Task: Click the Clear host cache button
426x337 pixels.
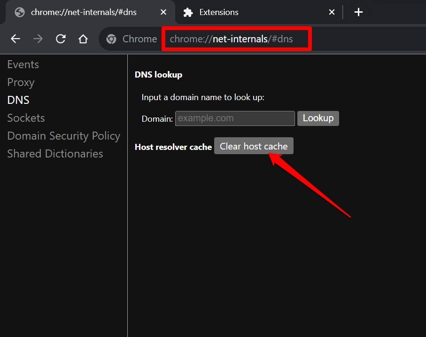Action: coord(254,146)
